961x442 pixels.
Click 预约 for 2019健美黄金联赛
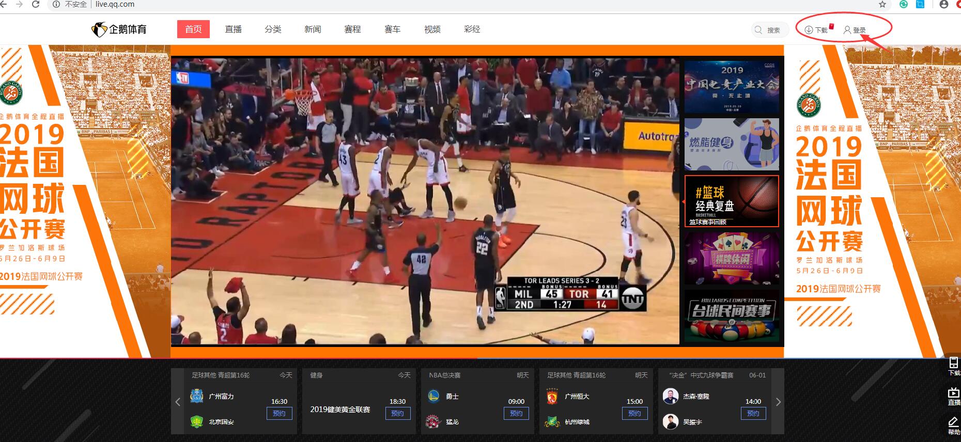(x=398, y=413)
